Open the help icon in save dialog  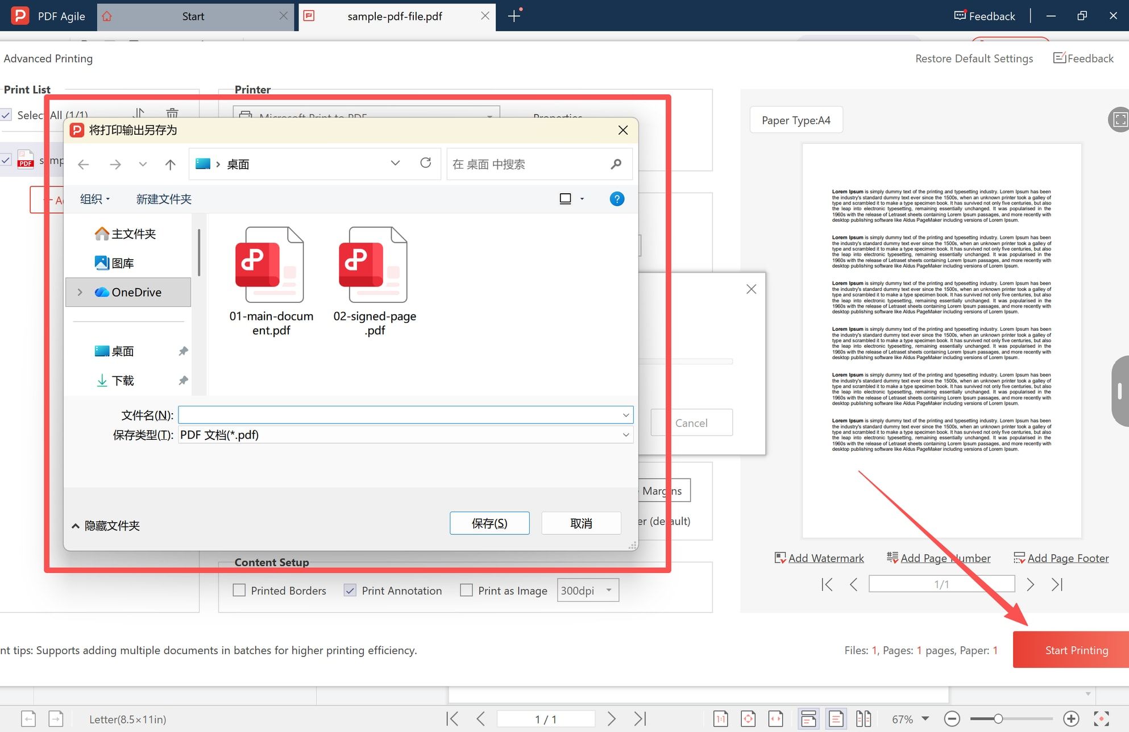[617, 199]
